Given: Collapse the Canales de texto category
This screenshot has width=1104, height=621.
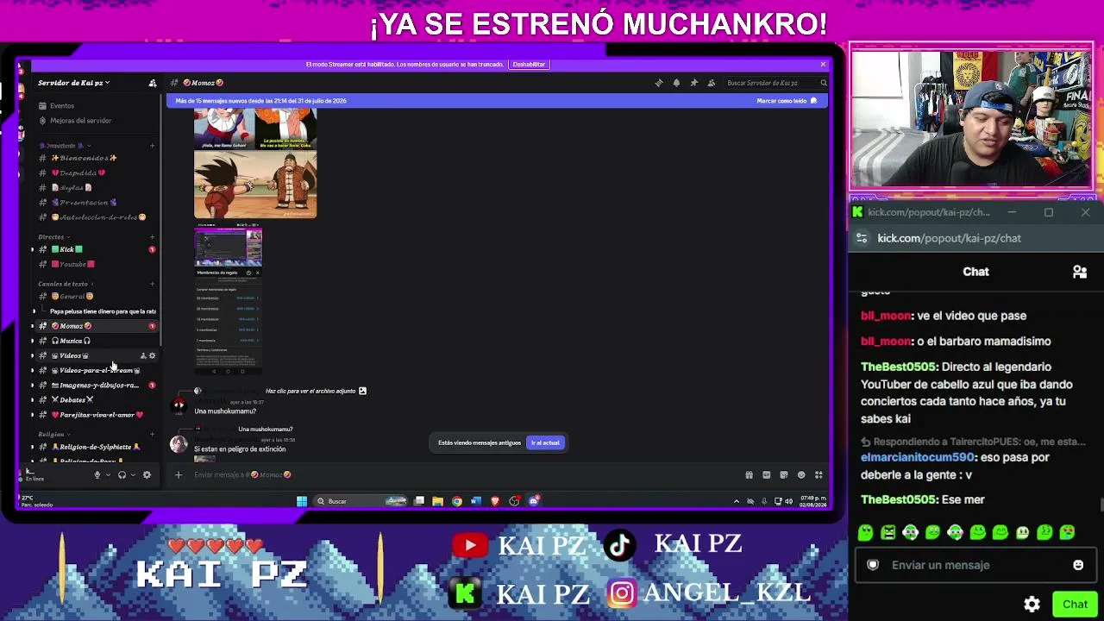Looking at the screenshot, I should point(66,284).
